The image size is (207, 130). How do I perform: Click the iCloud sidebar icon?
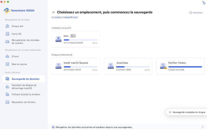pos(8,56)
